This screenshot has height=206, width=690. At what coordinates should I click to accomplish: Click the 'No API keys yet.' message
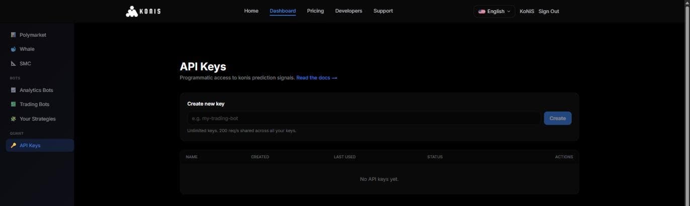click(379, 179)
